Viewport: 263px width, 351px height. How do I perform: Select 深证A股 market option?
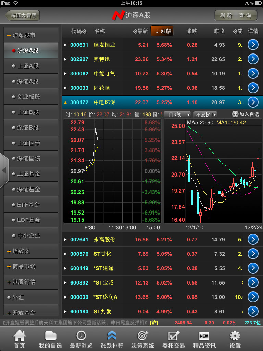(x=31, y=81)
